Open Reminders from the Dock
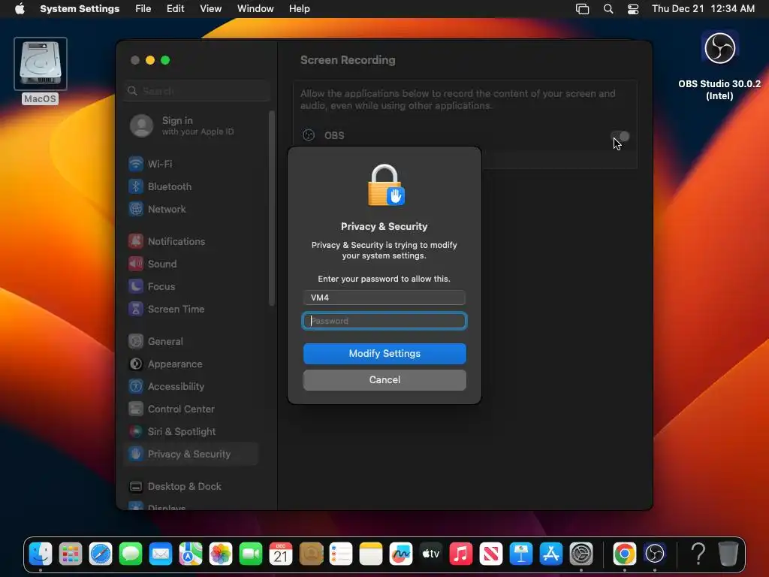This screenshot has height=577, width=769. click(341, 554)
